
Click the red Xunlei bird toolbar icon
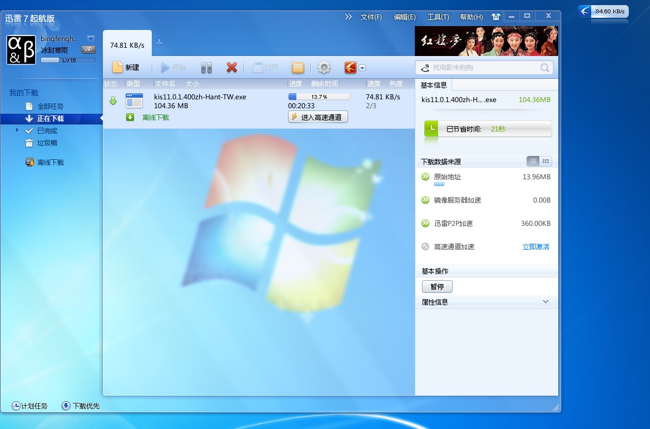click(350, 68)
